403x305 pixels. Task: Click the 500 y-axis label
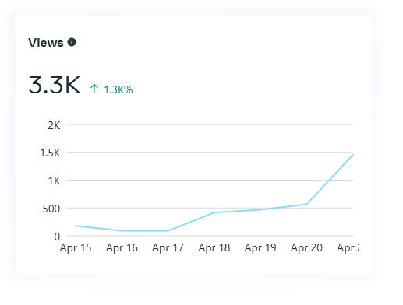51,209
